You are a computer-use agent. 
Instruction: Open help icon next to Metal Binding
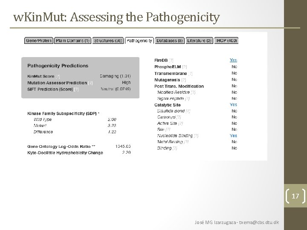(186, 142)
